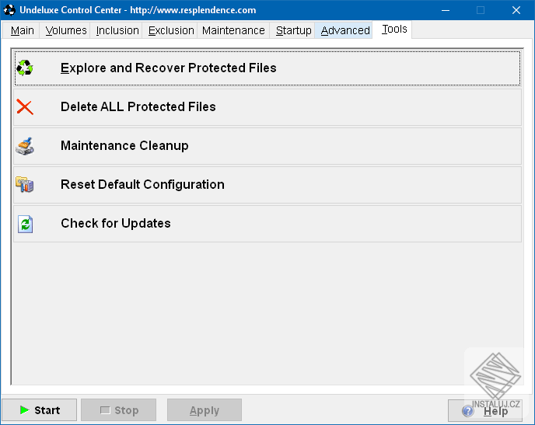Click the Check for Updates refresh icon

point(25,224)
